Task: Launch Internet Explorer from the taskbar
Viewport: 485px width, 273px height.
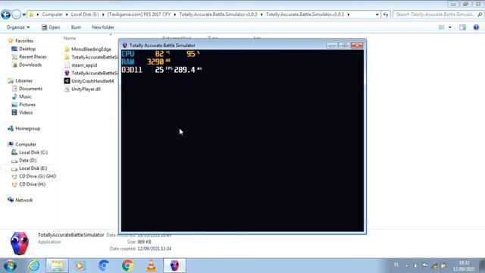Action: coord(33,265)
